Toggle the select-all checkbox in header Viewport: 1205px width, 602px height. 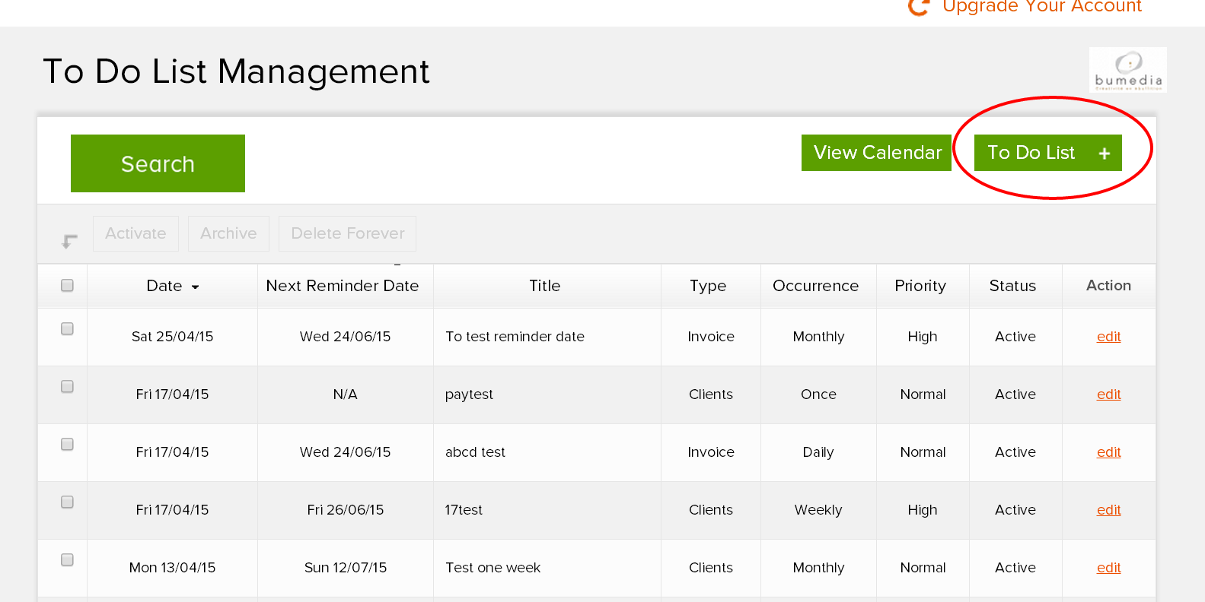click(x=67, y=286)
